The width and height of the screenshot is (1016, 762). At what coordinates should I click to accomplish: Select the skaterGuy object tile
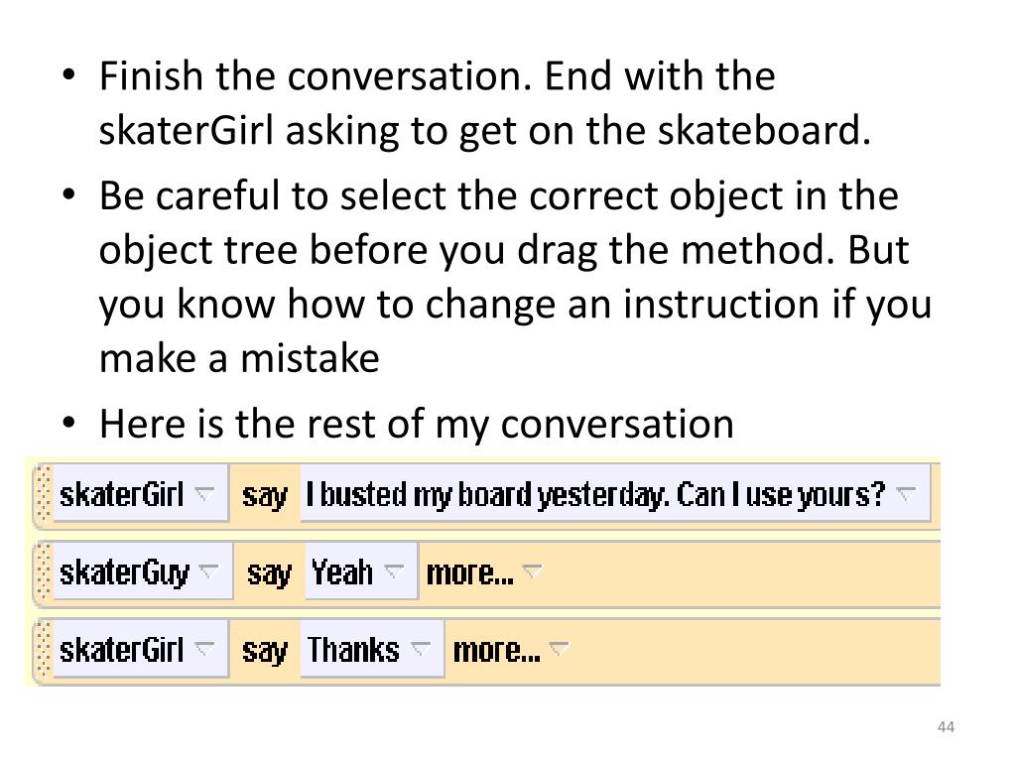pos(143,572)
